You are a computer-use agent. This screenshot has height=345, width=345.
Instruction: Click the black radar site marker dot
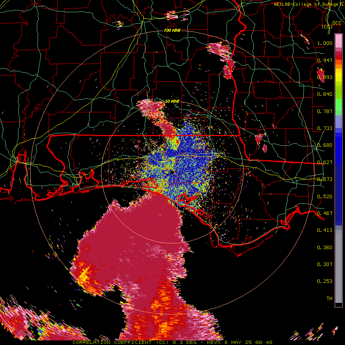coord(172,172)
